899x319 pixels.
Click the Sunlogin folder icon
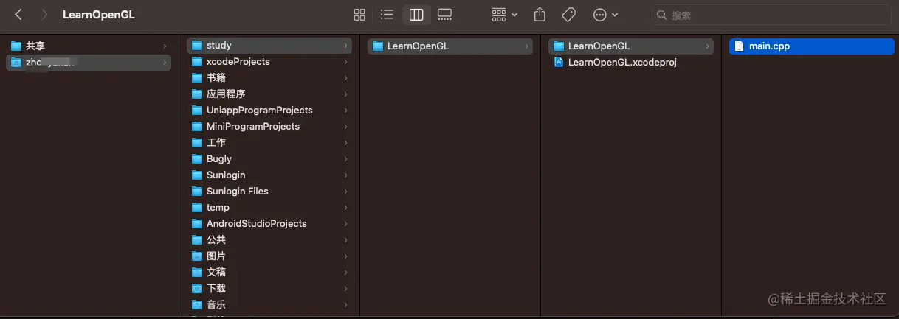197,175
